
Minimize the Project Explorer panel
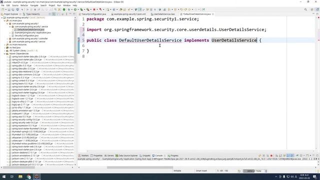point(70,14)
